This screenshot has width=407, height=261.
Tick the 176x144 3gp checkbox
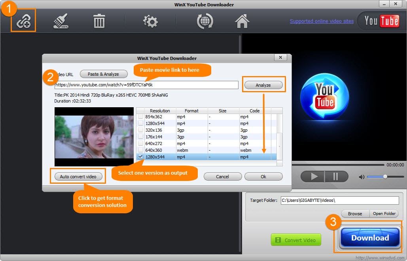[140, 137]
